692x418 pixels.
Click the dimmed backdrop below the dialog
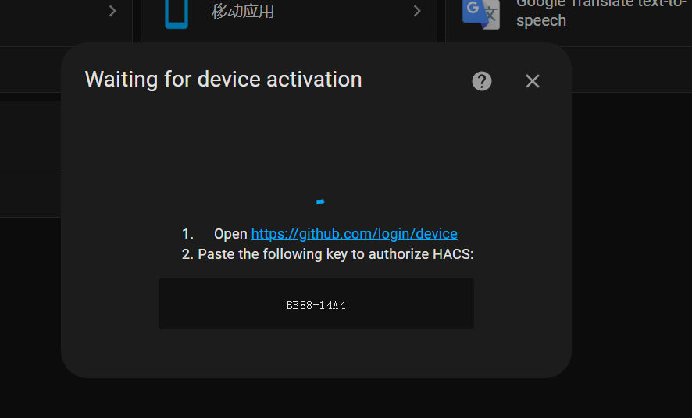[316, 399]
